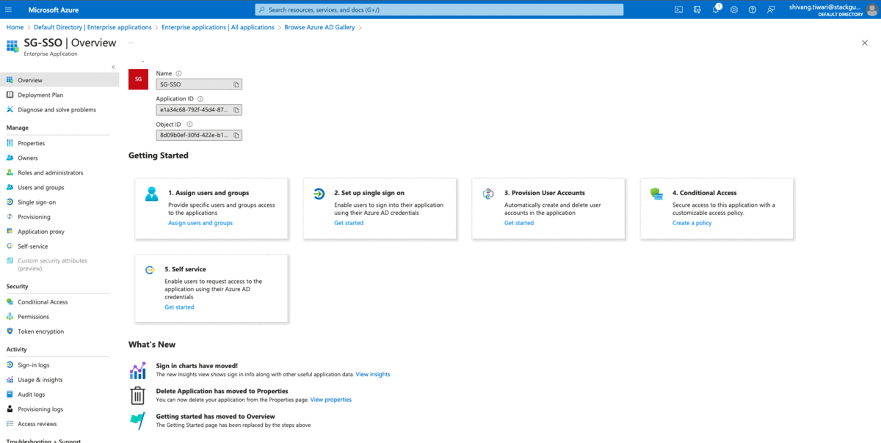881x443 pixels.
Task: Select Single sign-on in sidebar
Action: coord(37,202)
